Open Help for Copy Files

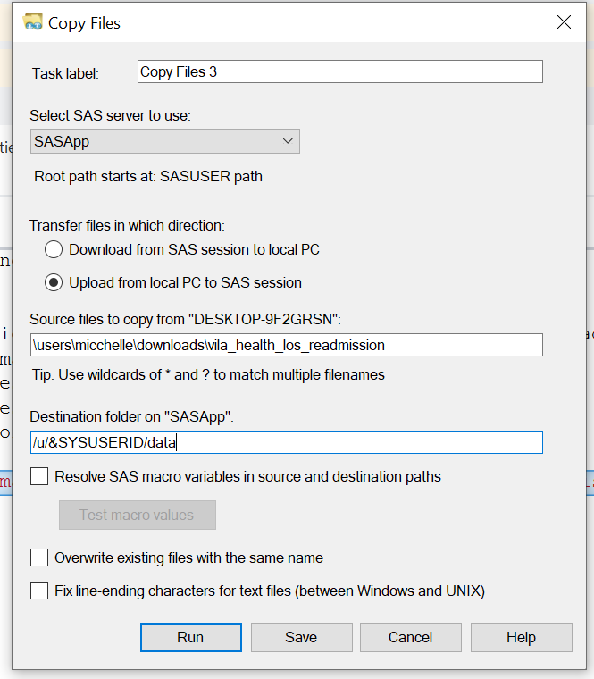(521, 637)
